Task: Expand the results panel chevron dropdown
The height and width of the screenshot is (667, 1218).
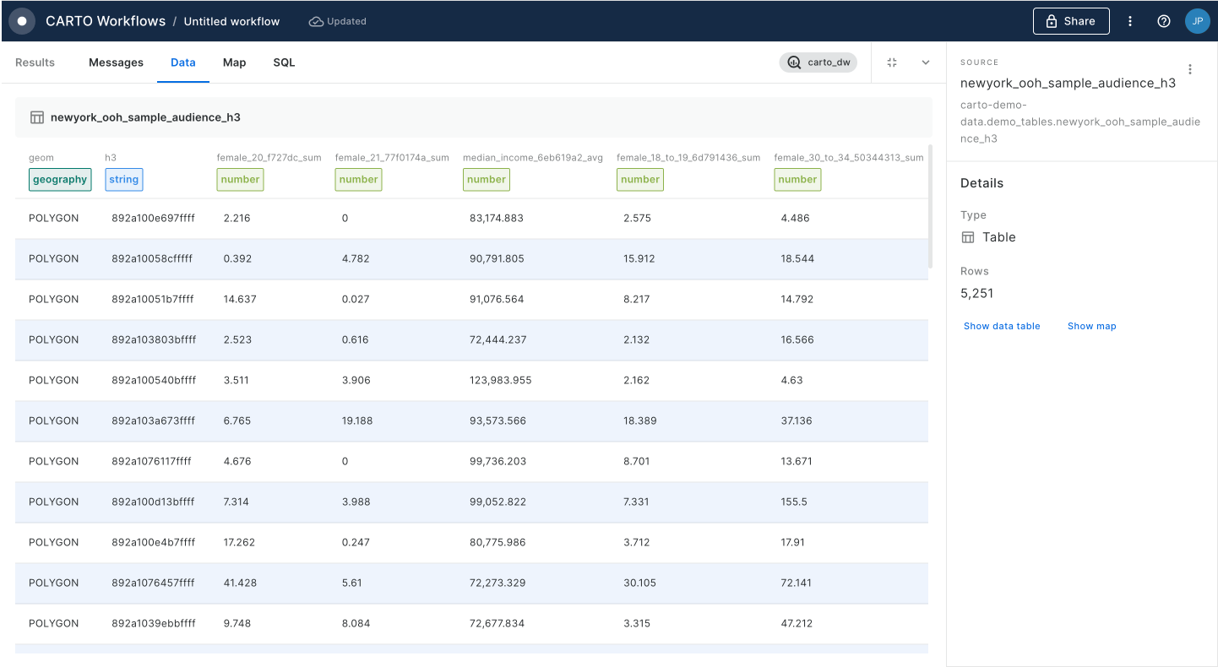Action: pyautogui.click(x=926, y=62)
